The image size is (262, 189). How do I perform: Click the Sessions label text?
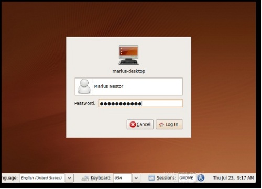pyautogui.click(x=166, y=178)
